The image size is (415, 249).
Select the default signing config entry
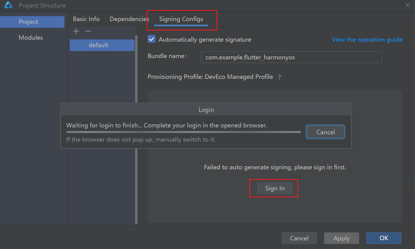pos(102,45)
